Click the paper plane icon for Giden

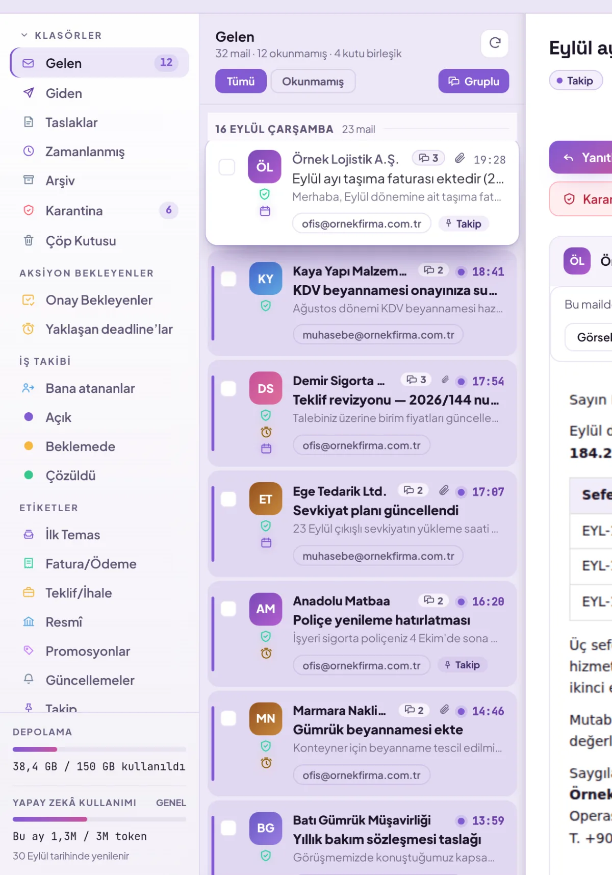click(29, 93)
